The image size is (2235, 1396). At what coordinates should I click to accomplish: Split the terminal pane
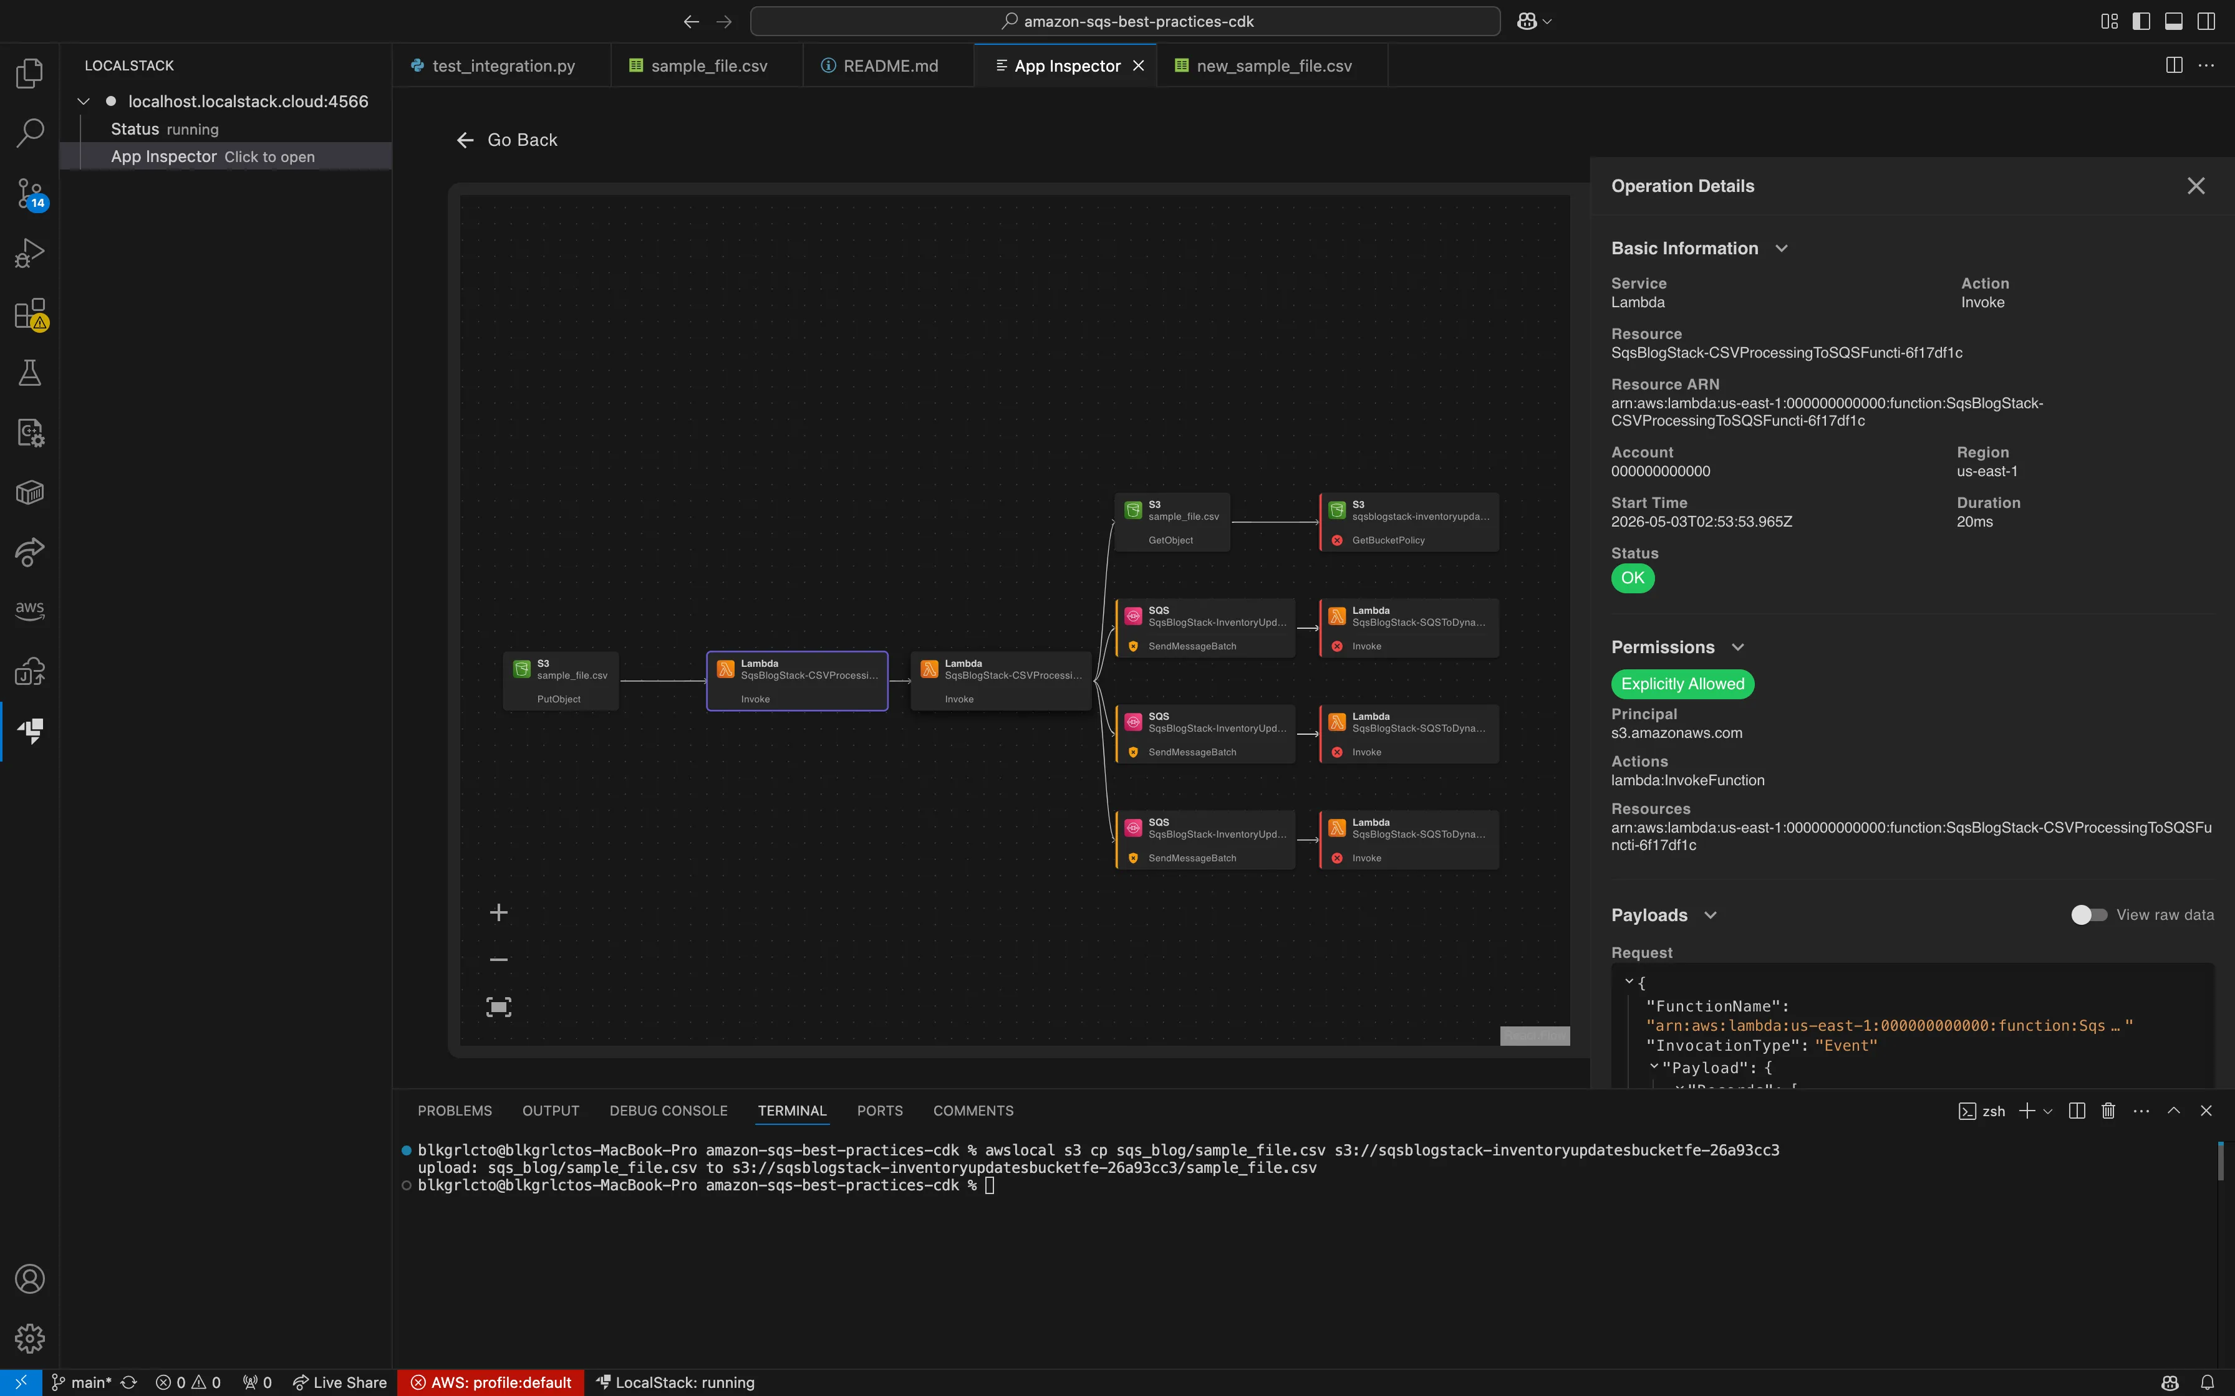(2077, 1111)
